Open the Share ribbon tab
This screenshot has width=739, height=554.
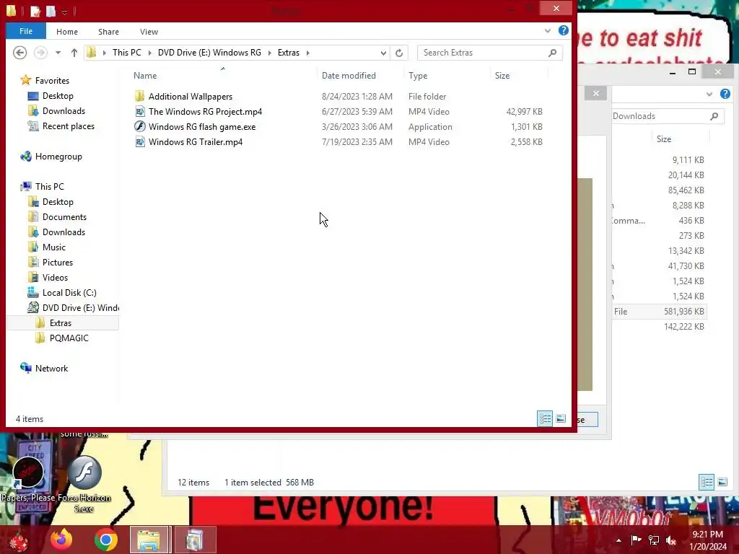coord(108,32)
